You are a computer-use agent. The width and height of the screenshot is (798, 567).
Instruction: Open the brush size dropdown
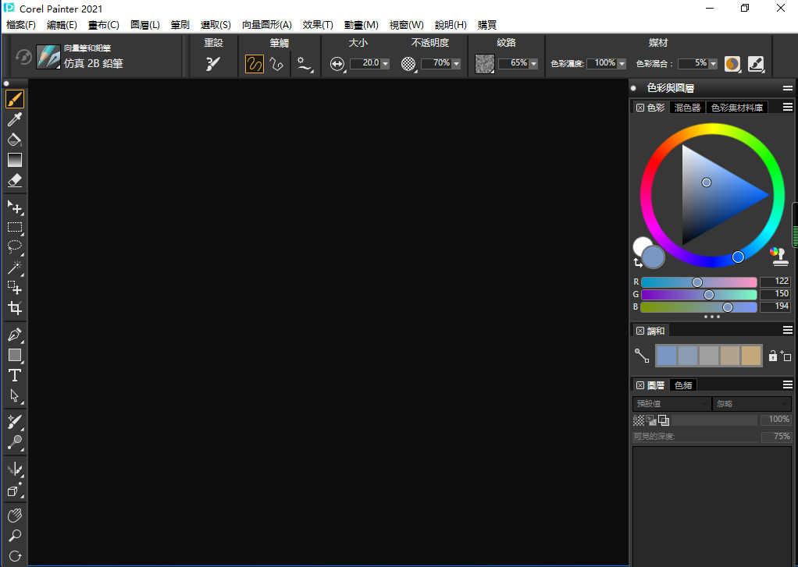(x=384, y=64)
